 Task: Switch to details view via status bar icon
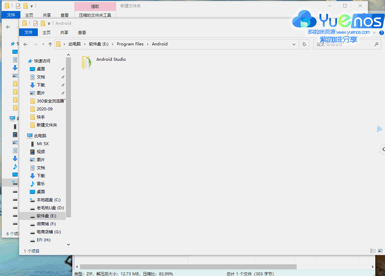(x=373, y=251)
